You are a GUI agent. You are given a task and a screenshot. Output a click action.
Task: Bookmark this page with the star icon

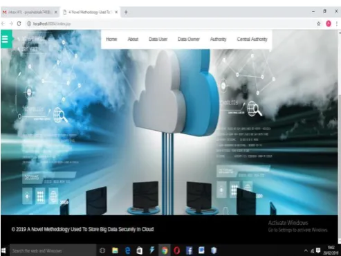(x=319, y=24)
